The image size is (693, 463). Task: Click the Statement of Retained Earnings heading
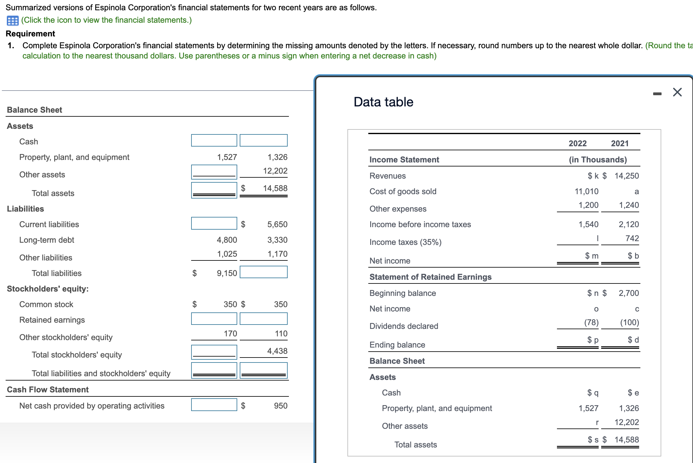430,277
